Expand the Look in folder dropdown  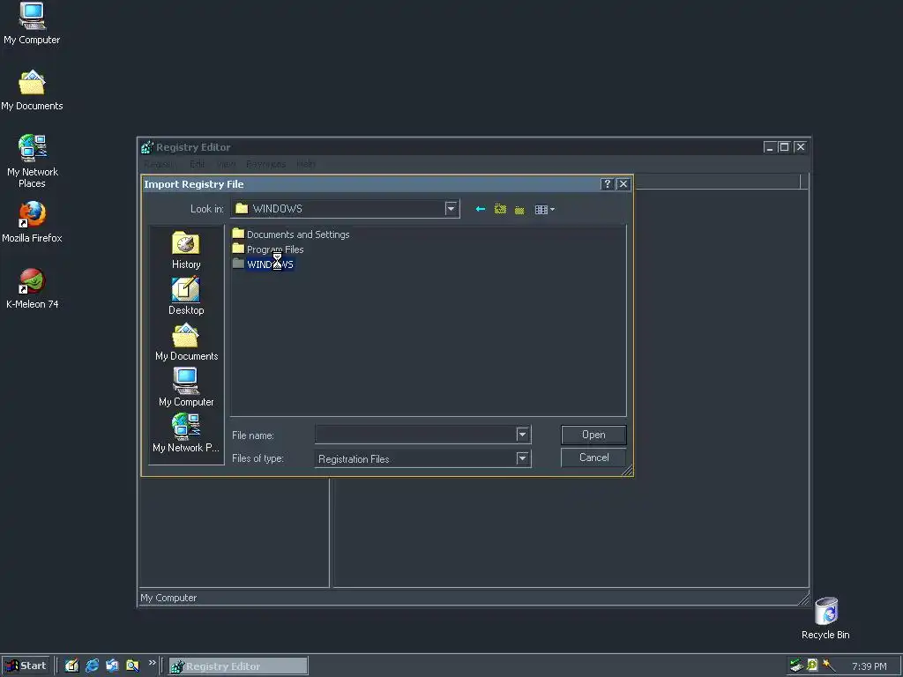[x=451, y=208]
